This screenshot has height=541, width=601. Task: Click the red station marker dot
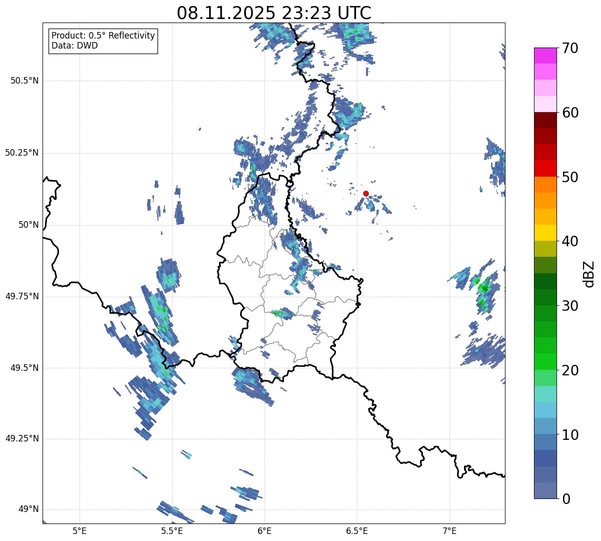[366, 193]
